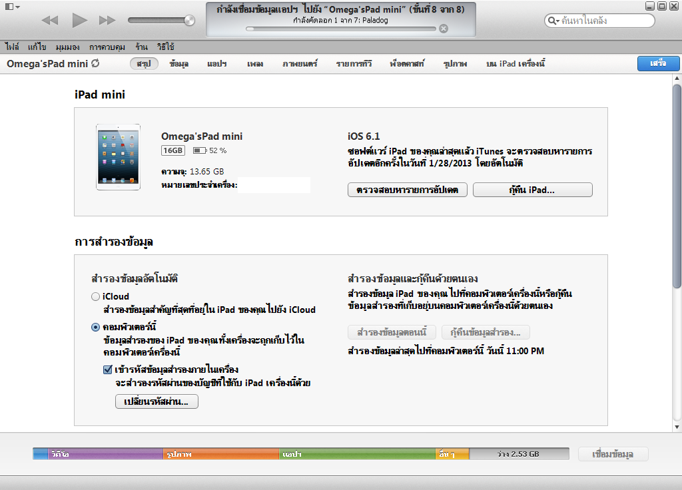Click the vertical scrollbar thumb

coord(677,186)
